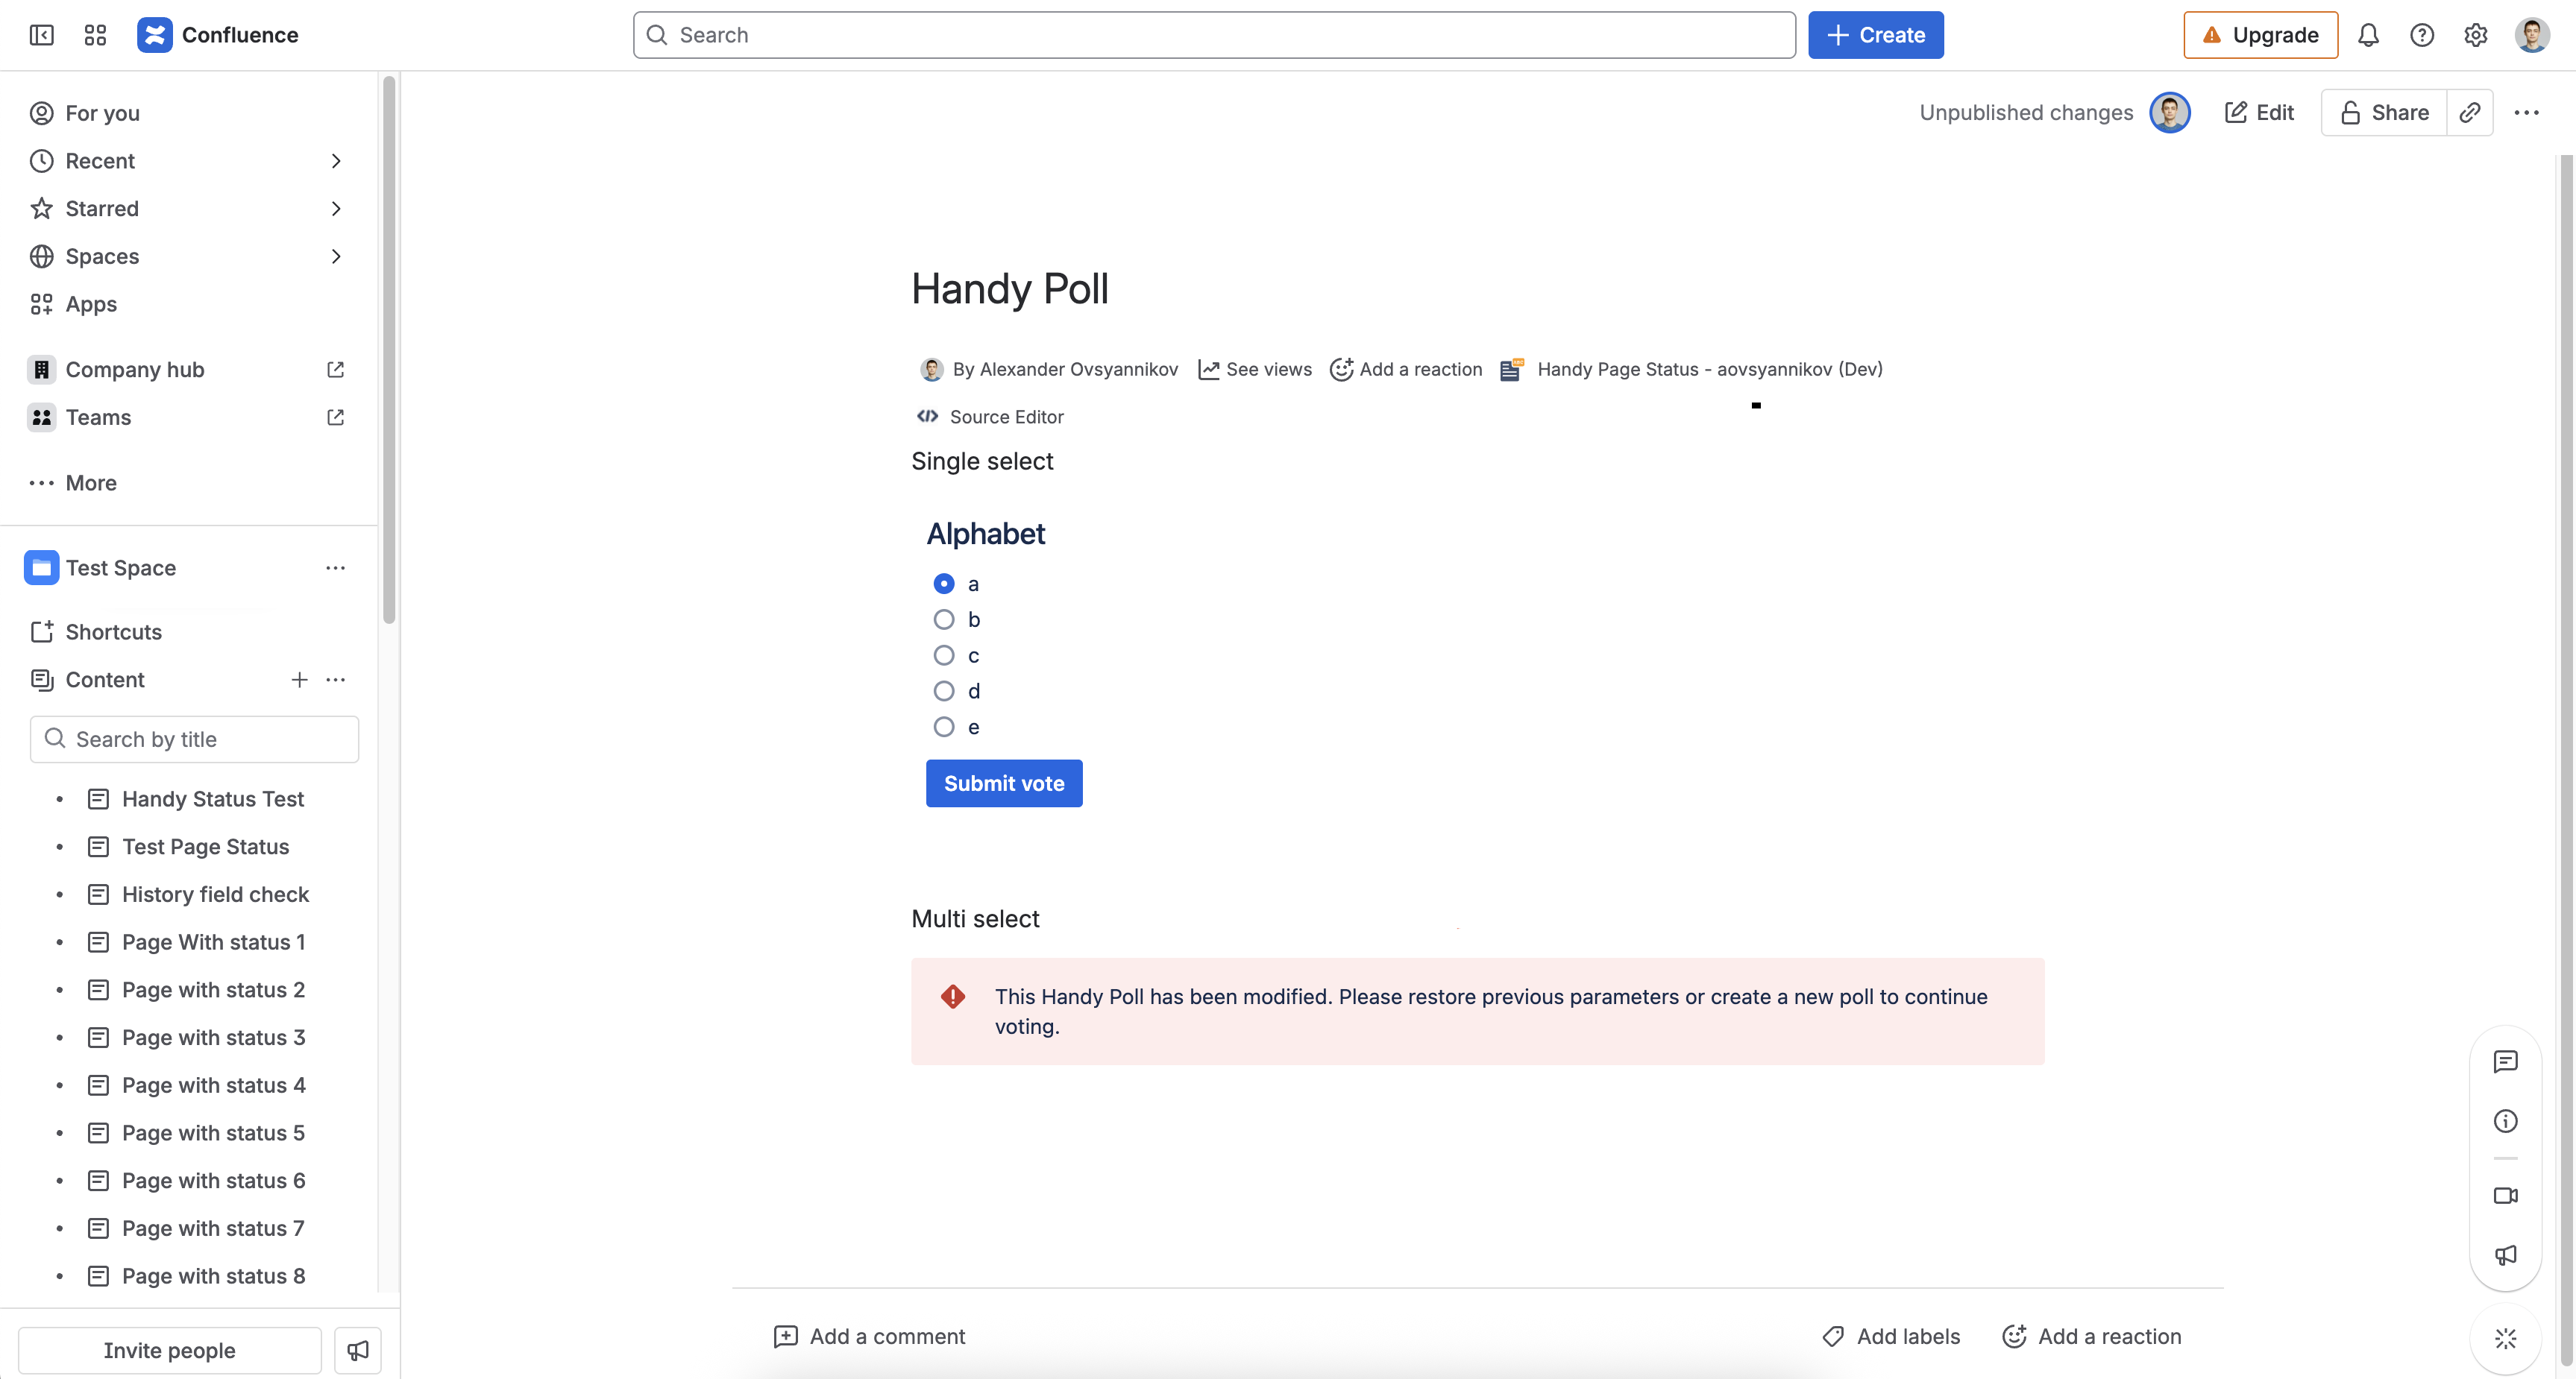Screen dimensions: 2576x1379
Task: Open the comments panel icon on right rail
Action: click(2505, 1061)
